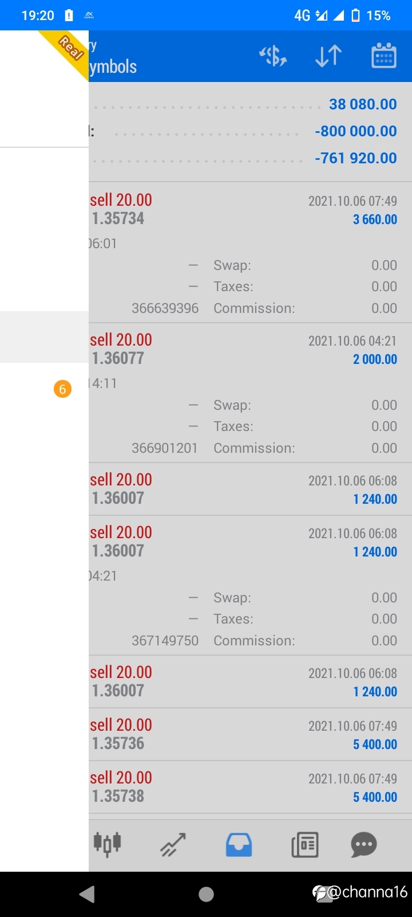412x917 pixels.
Task: Expand the sell trade at 1.35738
Action: coord(250,787)
